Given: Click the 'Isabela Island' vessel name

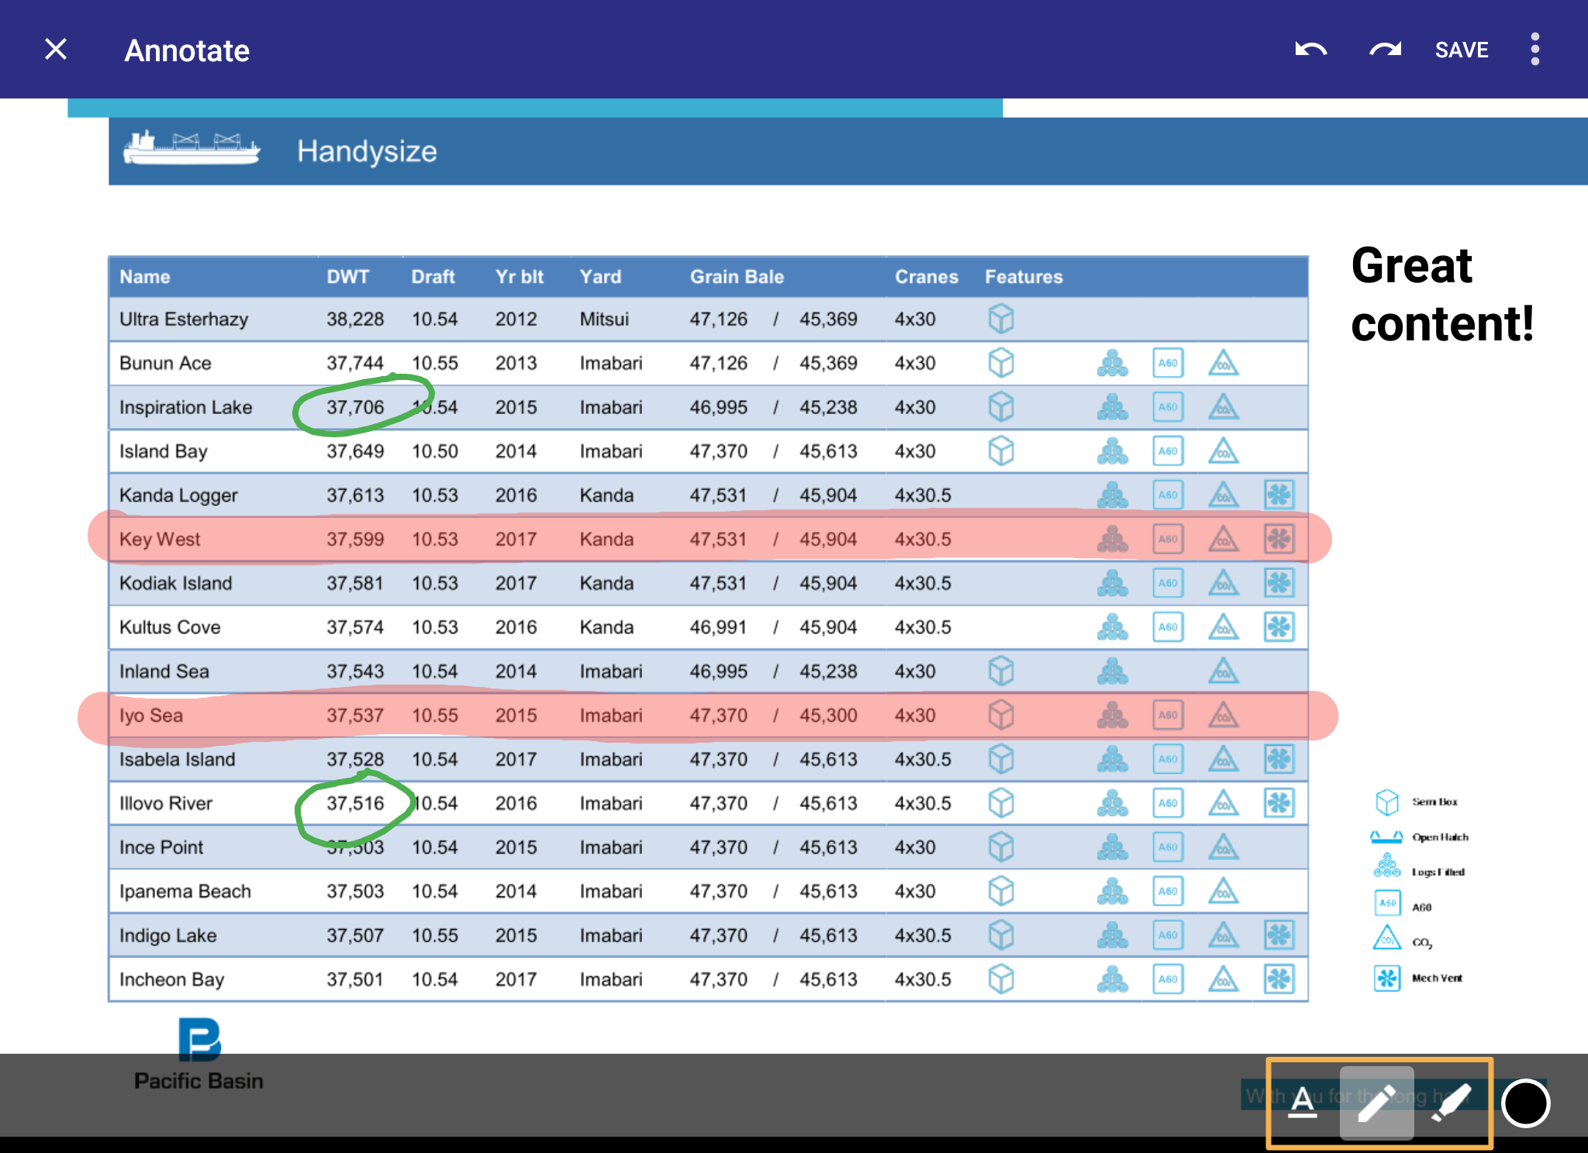Looking at the screenshot, I should 178,759.
